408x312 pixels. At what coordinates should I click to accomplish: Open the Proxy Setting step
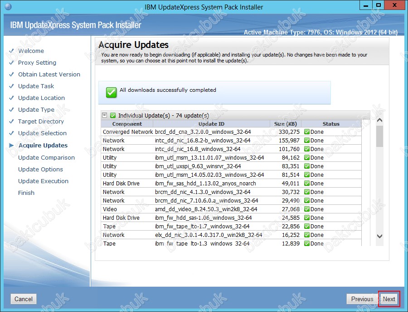(x=37, y=62)
